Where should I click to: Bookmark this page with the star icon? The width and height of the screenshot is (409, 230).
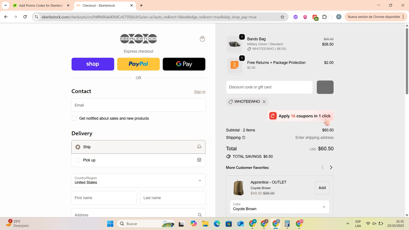tap(282, 17)
